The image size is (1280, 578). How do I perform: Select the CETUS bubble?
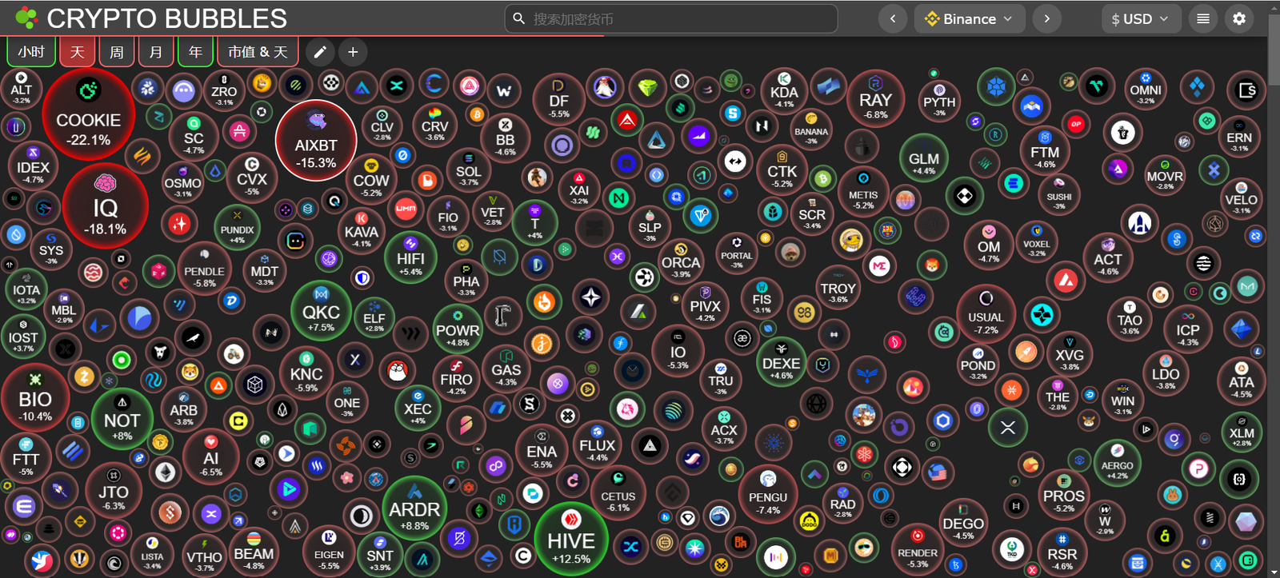click(618, 492)
